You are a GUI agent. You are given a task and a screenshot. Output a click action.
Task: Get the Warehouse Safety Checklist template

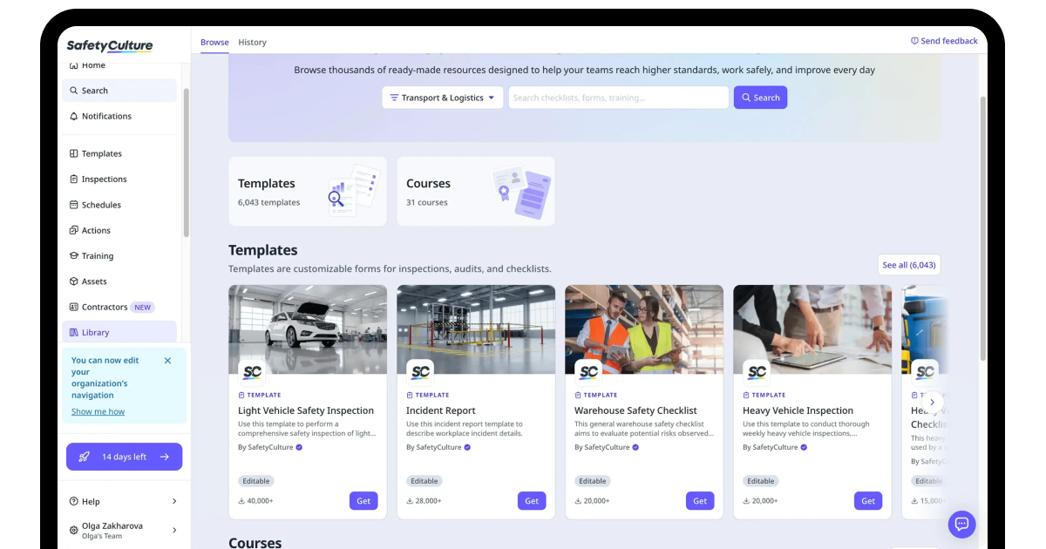(700, 501)
